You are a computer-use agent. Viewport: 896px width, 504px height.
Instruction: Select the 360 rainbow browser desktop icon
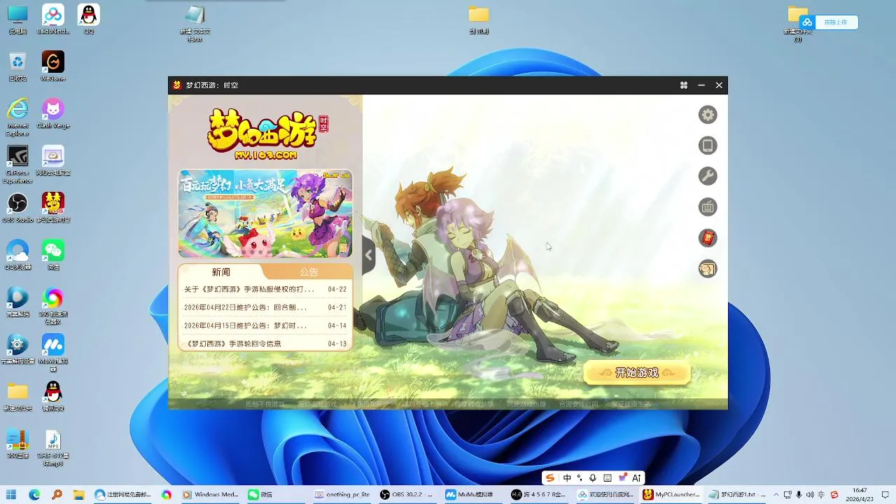(53, 306)
